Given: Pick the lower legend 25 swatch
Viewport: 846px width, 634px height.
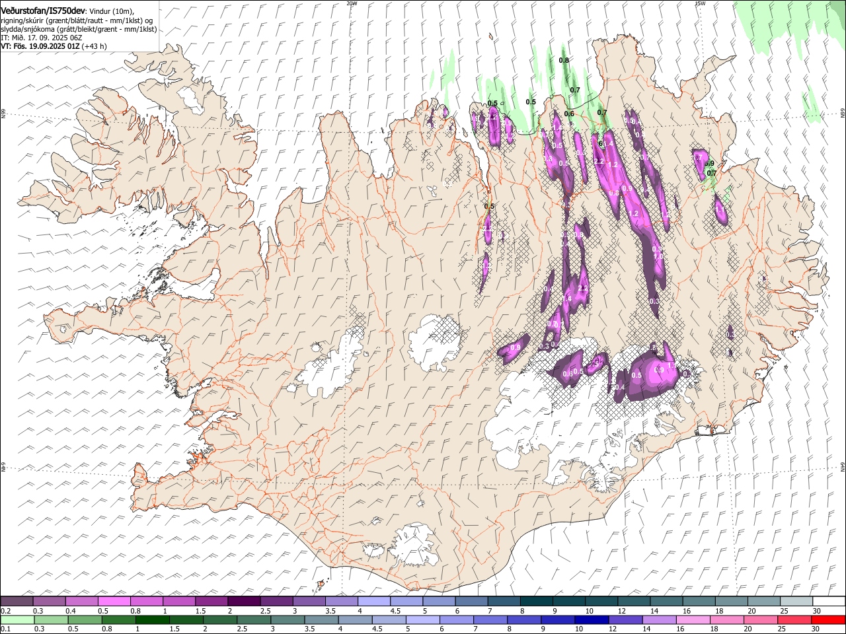Looking at the screenshot, I should tap(794, 619).
